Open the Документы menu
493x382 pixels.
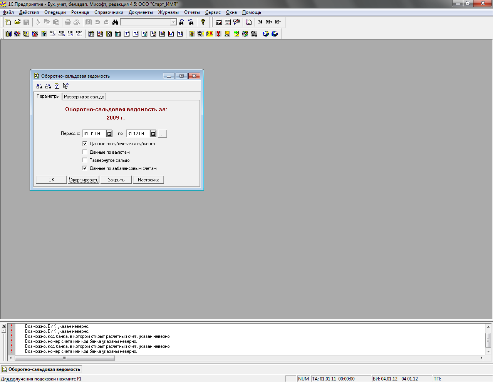pos(141,12)
